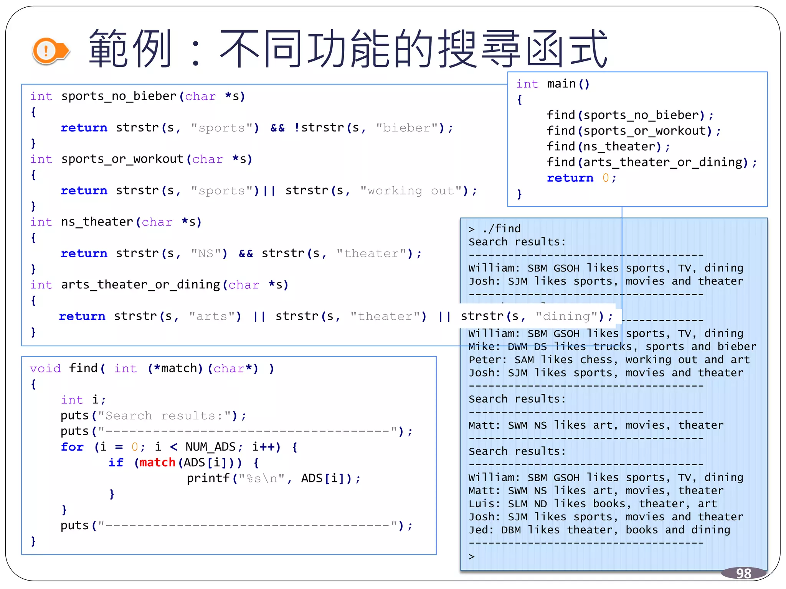This screenshot has height=589, width=786.
Task: Click the ./find command line
Action: (x=494, y=229)
